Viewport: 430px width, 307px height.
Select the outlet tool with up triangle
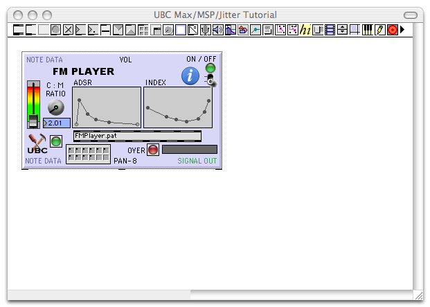pos(131,30)
